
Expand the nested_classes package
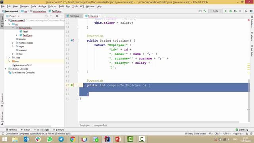tap(13, 43)
